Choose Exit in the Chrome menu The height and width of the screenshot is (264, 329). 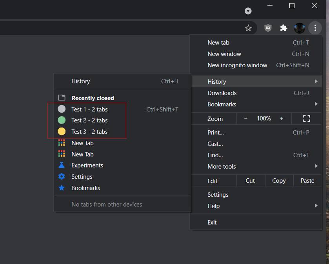[x=256, y=223]
